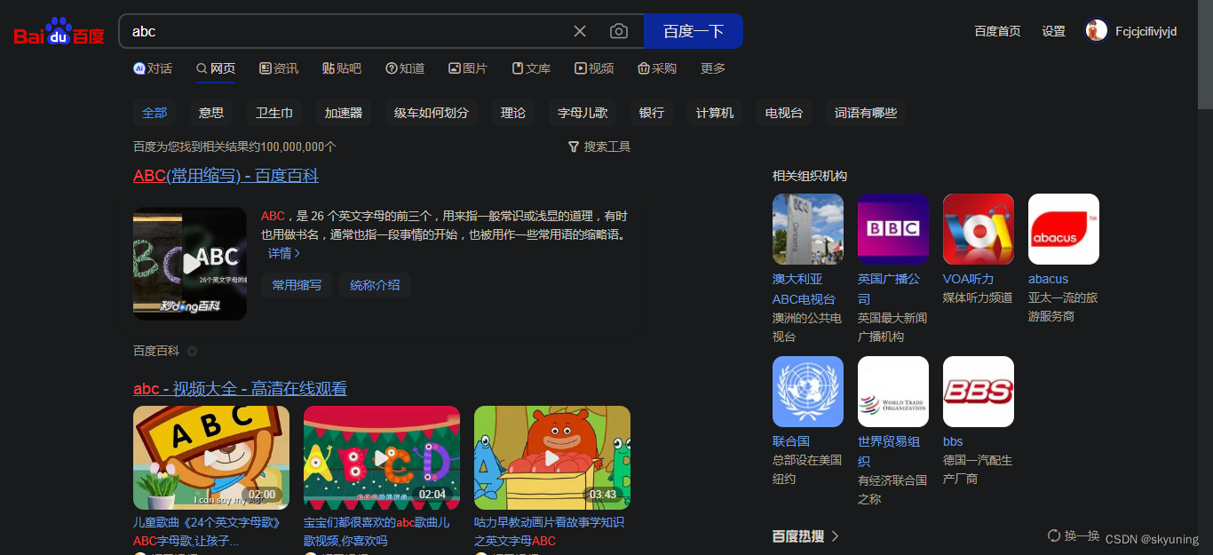Image resolution: width=1213 pixels, height=555 pixels.
Task: Expand 详情 link in ABC description
Action: [x=284, y=254]
